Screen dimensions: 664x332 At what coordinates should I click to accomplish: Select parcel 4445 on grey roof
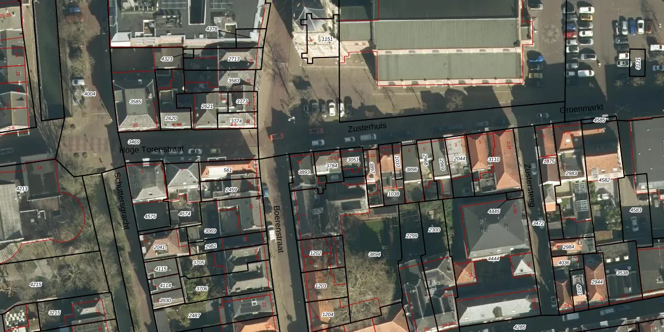(494, 211)
